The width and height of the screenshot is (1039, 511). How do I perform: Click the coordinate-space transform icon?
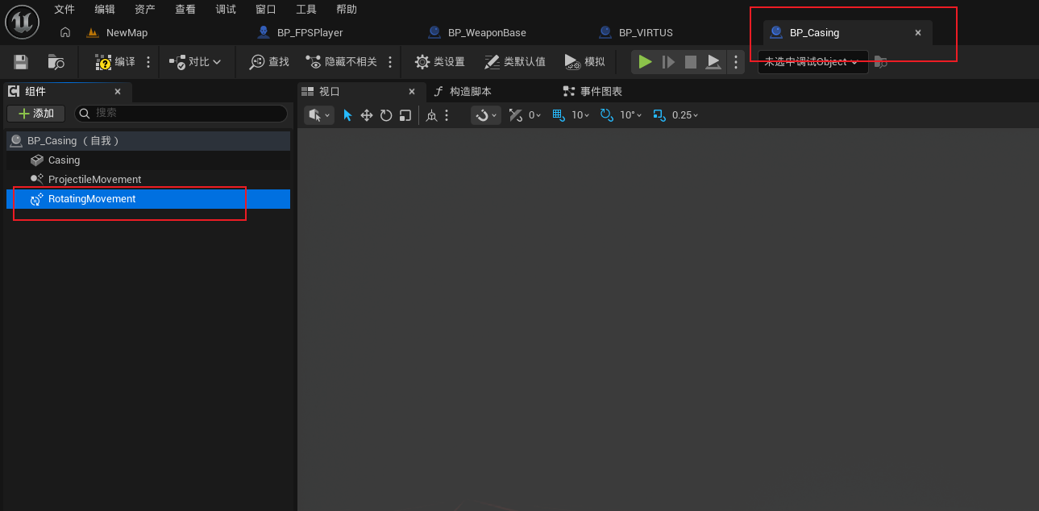(432, 115)
